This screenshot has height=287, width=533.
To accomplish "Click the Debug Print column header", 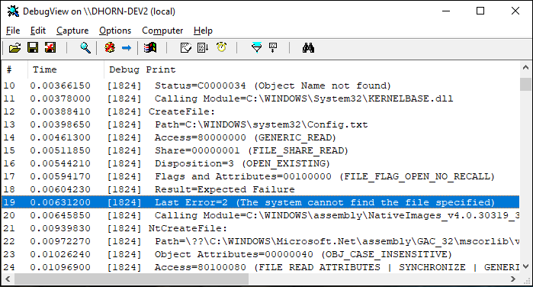I will 311,69.
